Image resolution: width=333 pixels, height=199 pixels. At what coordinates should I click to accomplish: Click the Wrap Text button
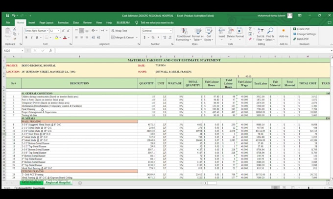pyautogui.click(x=119, y=31)
